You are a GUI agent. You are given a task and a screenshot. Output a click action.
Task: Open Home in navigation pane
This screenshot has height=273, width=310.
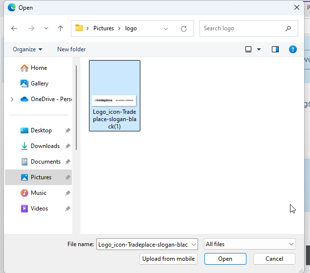tap(38, 68)
